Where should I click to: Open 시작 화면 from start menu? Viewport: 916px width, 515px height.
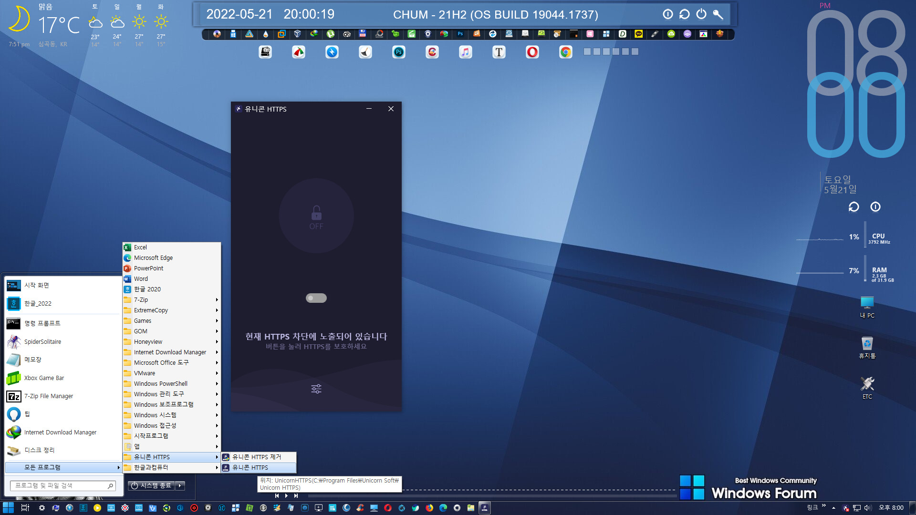coord(63,285)
